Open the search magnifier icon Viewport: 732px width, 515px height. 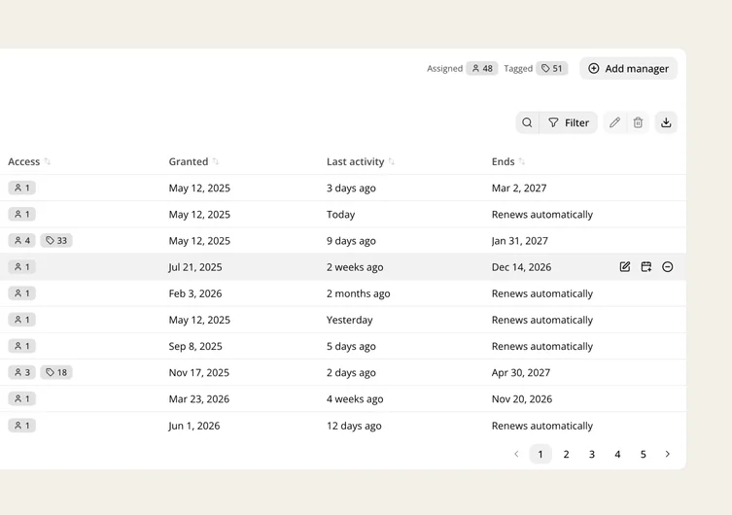pos(527,122)
